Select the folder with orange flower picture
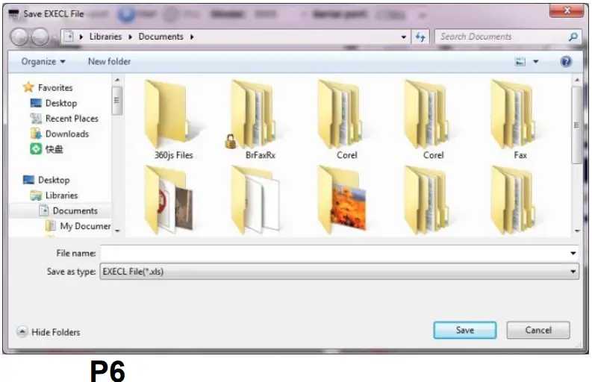The height and width of the screenshot is (382, 592). 343,200
